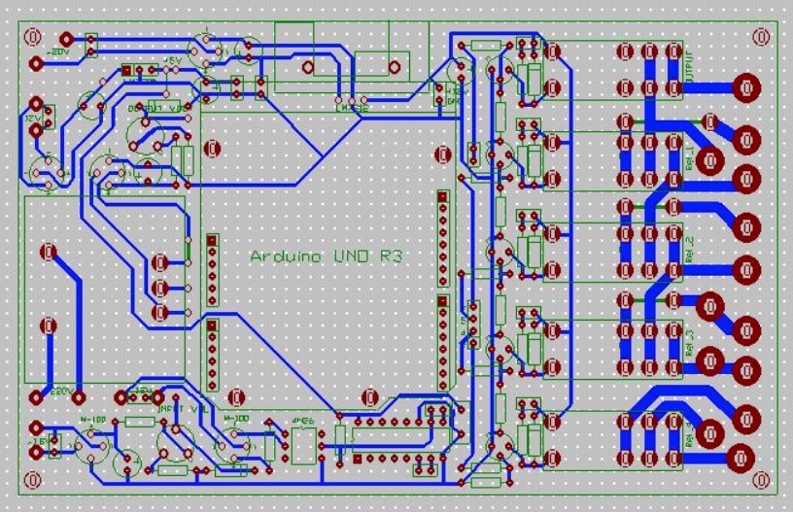
Task: Select the 4N26 optocoupler label
Action: pyautogui.click(x=303, y=421)
